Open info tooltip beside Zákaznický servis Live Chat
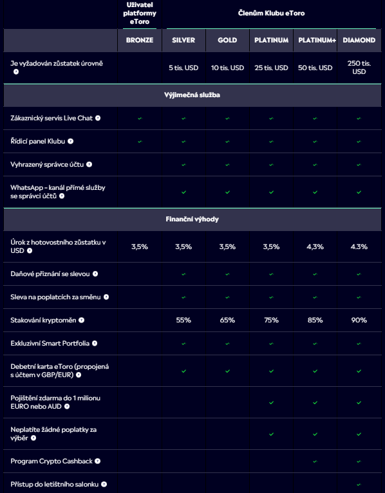The height and width of the screenshot is (493, 385). click(x=98, y=118)
